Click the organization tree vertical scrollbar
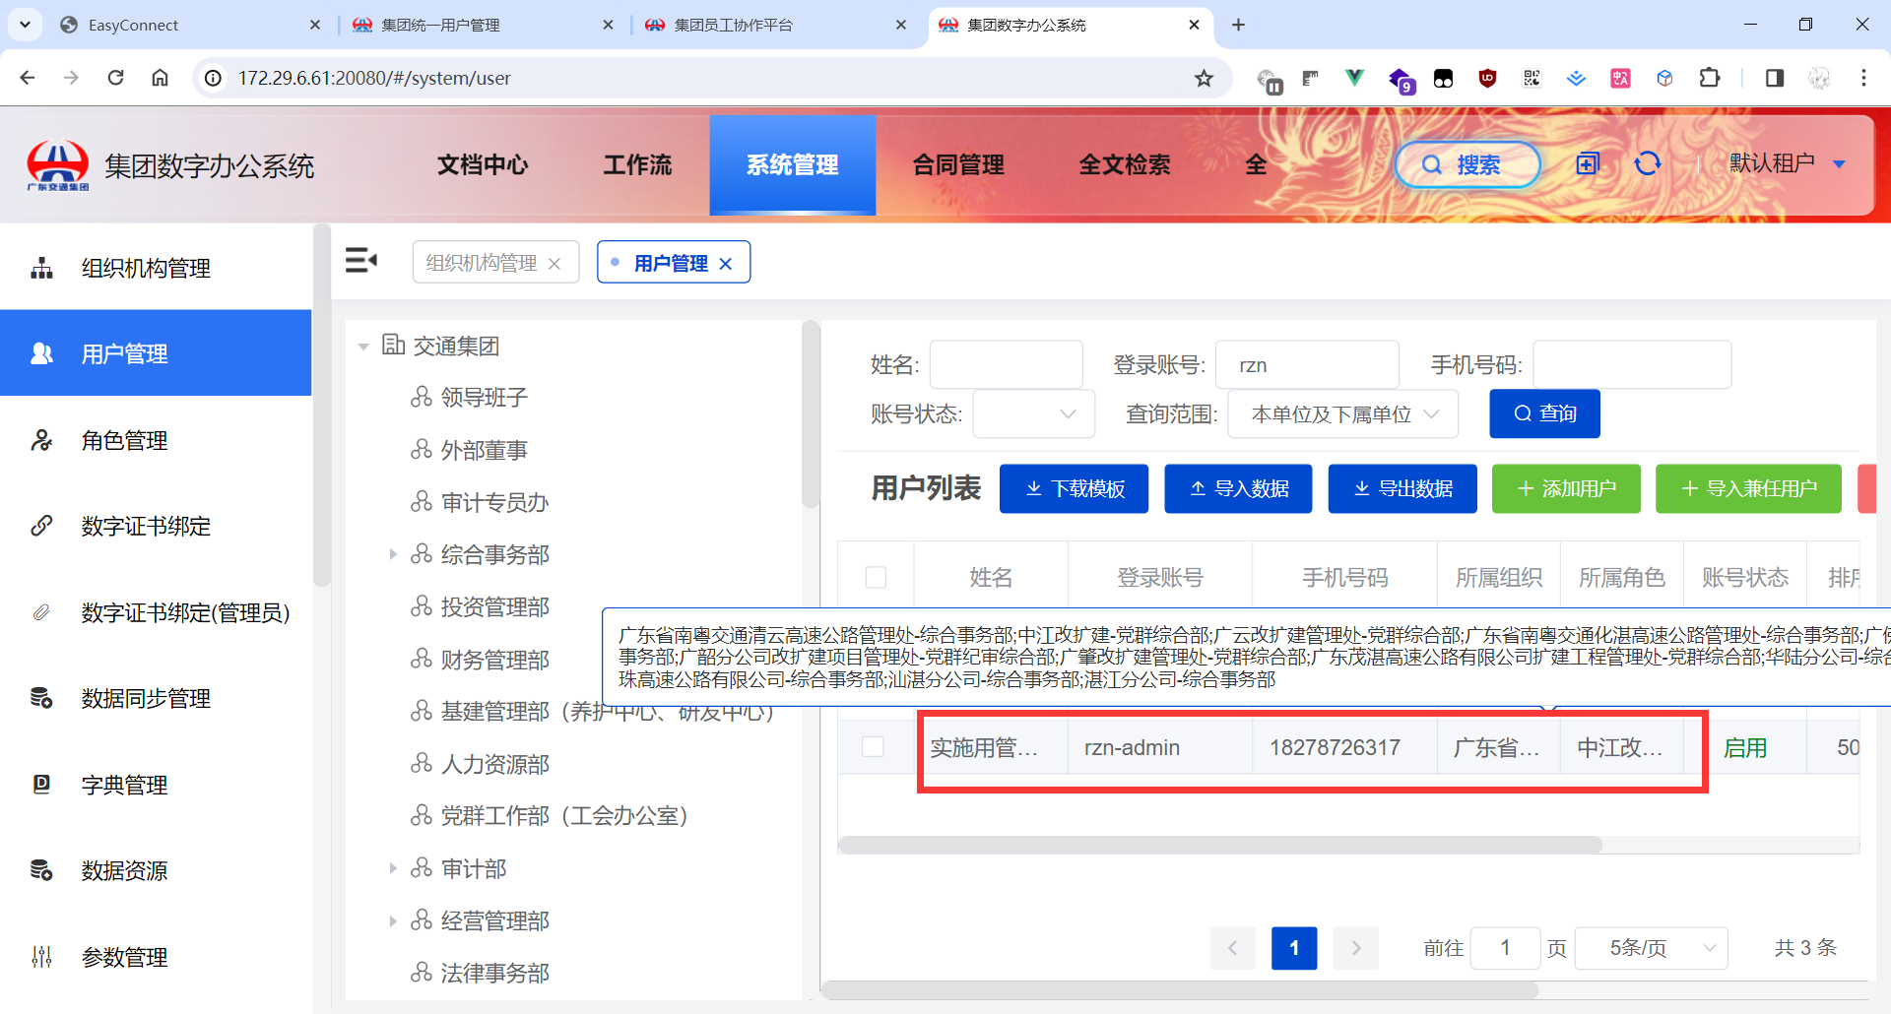This screenshot has width=1891, height=1014. point(811,414)
